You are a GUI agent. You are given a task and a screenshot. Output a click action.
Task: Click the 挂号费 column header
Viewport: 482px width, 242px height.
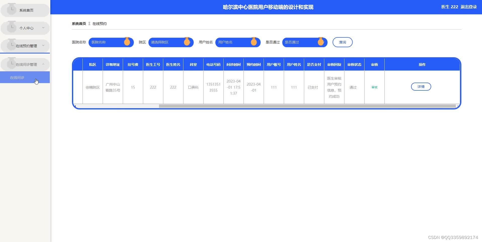point(133,65)
